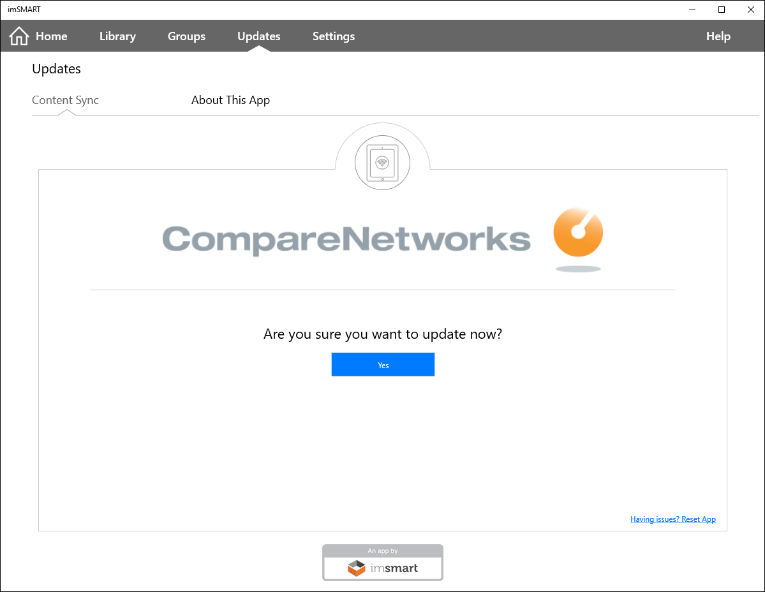Click the tablet sync icon
765x592 pixels.
pos(383,163)
